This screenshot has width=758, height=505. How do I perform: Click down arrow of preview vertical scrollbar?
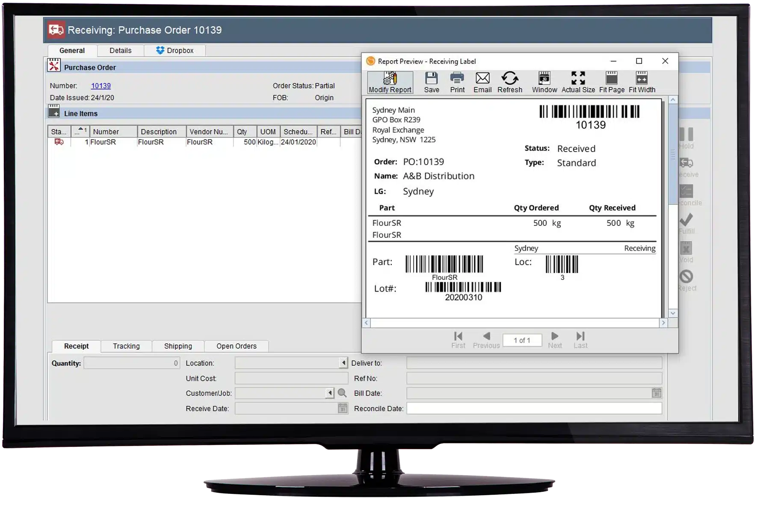(673, 313)
